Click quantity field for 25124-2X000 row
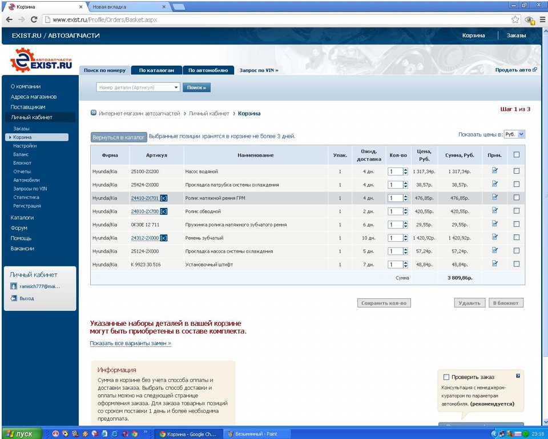This screenshot has height=439, width=548. point(395,252)
